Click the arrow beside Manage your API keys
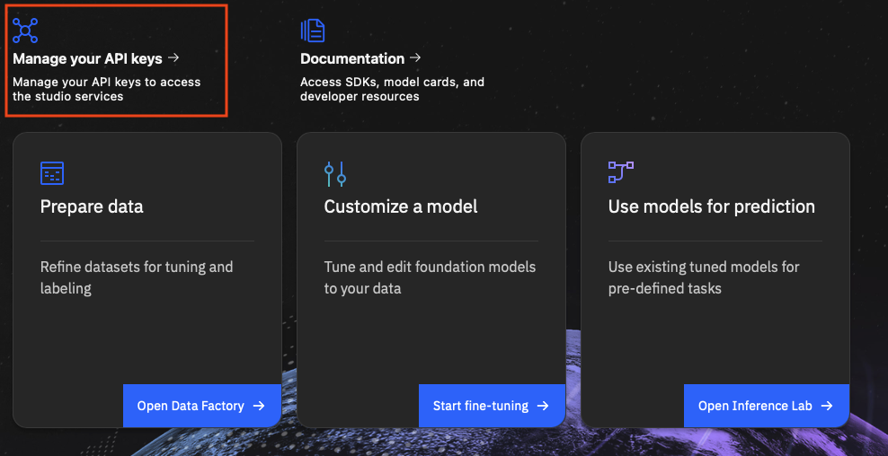 [173, 58]
